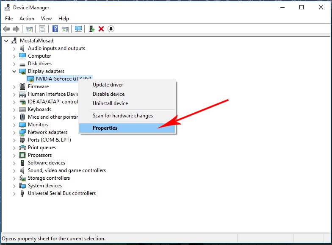Image resolution: width=332 pixels, height=245 pixels.
Task: Select the Storage controllers row
Action: pos(49,178)
